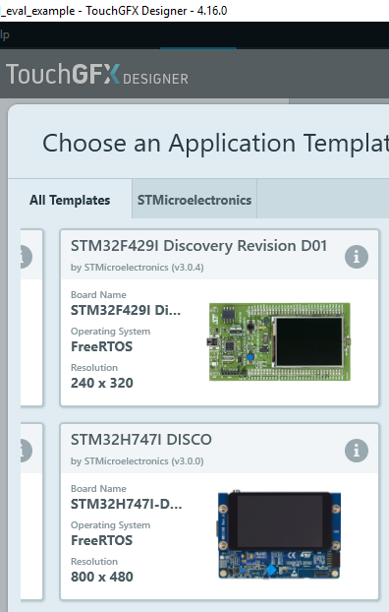Select the STM32F429I Discovery board photo
389x612 pixels.
(x=280, y=341)
